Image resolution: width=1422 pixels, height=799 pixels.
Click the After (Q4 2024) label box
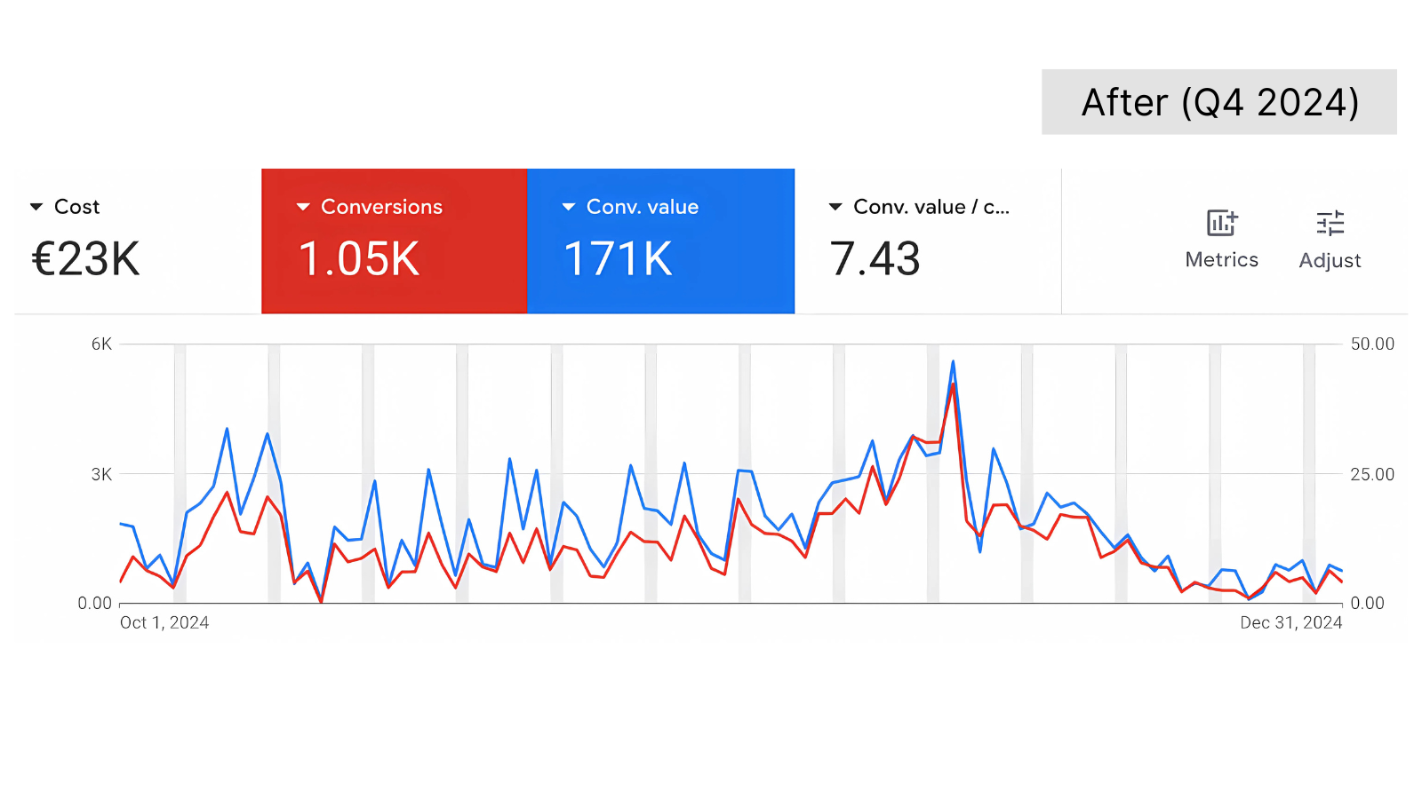click(x=1219, y=102)
